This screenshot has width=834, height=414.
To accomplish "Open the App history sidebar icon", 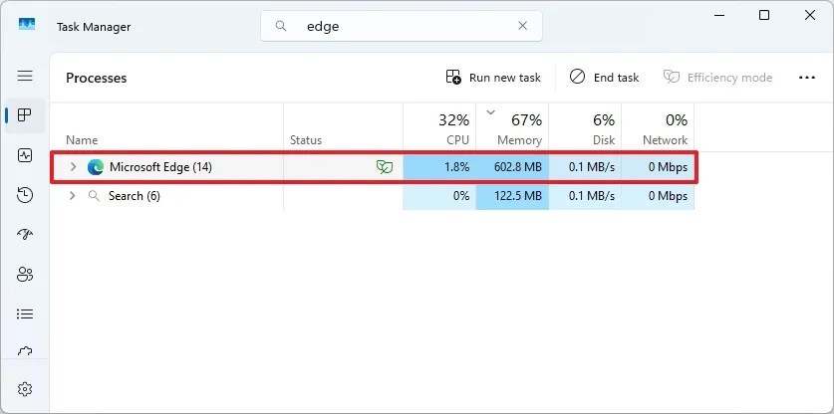I will click(x=25, y=195).
